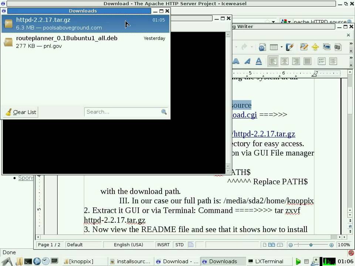Screen dimensions: 355x266
Task: Close the Writer toolbar with small X
Action: 348,35
